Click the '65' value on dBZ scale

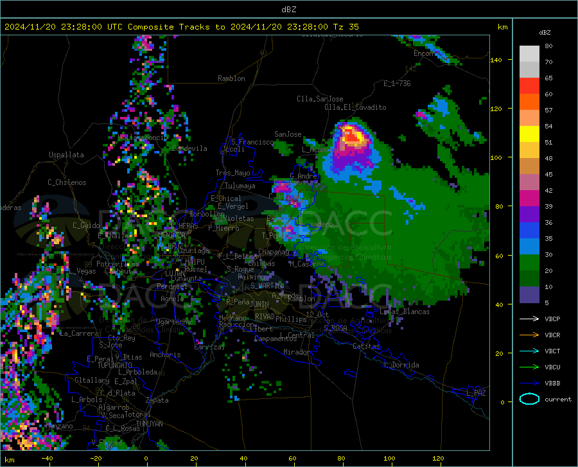coord(548,78)
